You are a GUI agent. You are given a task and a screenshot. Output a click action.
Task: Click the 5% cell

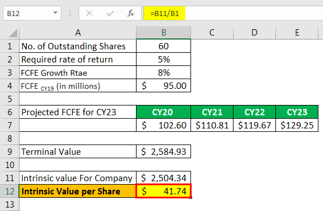coord(164,59)
